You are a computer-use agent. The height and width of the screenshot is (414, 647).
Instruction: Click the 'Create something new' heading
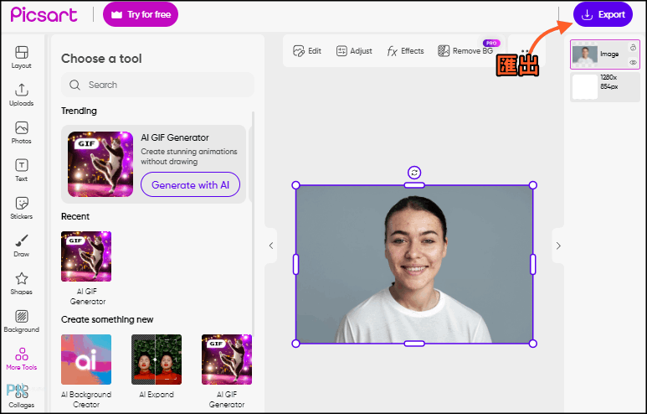point(107,319)
